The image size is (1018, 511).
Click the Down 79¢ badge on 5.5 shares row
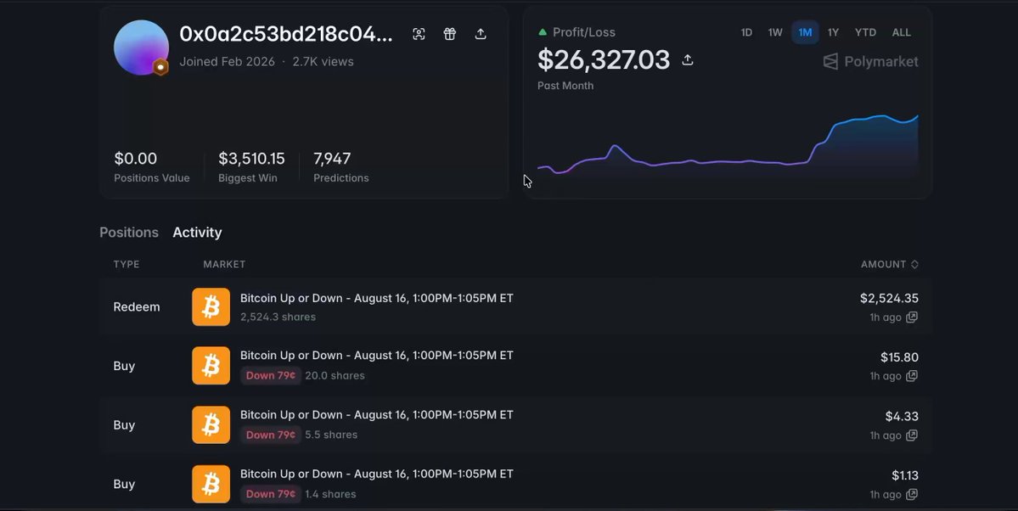(271, 435)
